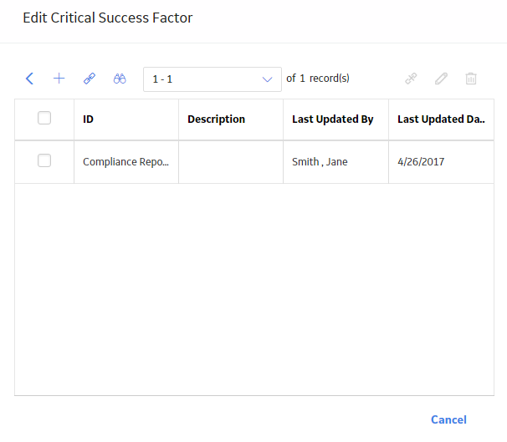Tick the select-all header checkbox

[44, 118]
